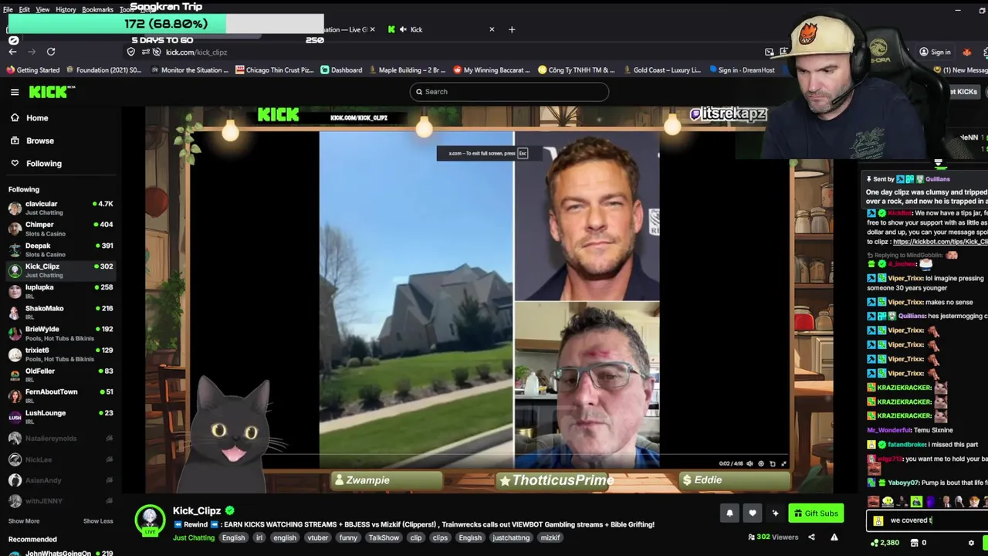Click the sparkle subscribe button
The width and height of the screenshot is (988, 556).
pos(776,514)
